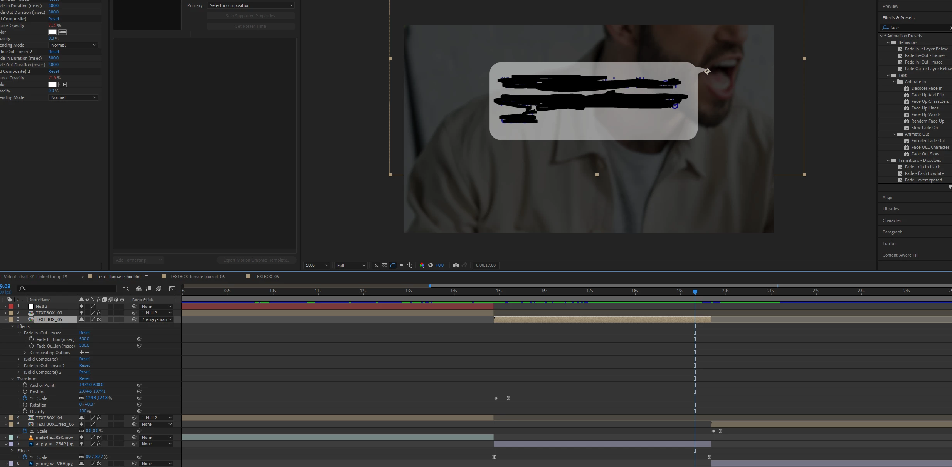Open the composition mini-flowchart

point(126,289)
